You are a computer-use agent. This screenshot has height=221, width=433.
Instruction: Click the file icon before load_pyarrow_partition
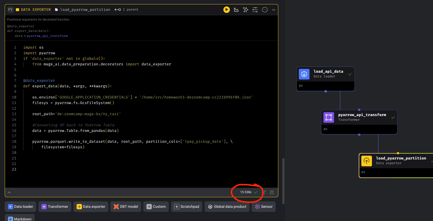click(56, 10)
